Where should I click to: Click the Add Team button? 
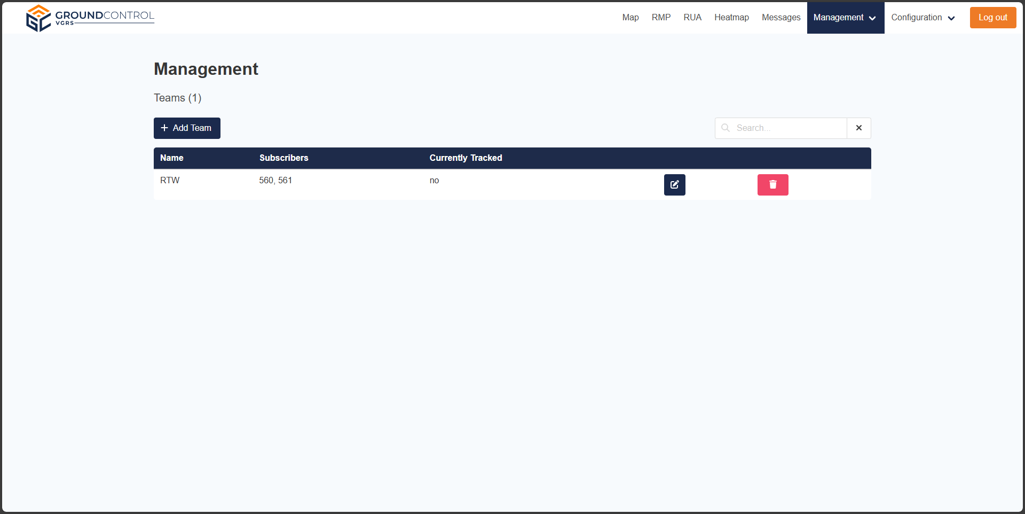(x=187, y=128)
